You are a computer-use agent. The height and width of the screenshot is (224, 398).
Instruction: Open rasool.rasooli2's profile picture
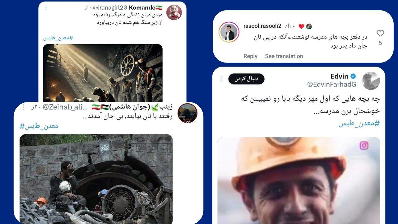pos(229,32)
